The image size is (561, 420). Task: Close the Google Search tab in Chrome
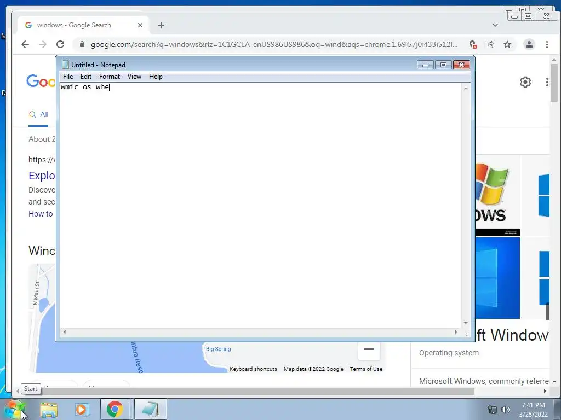click(140, 25)
